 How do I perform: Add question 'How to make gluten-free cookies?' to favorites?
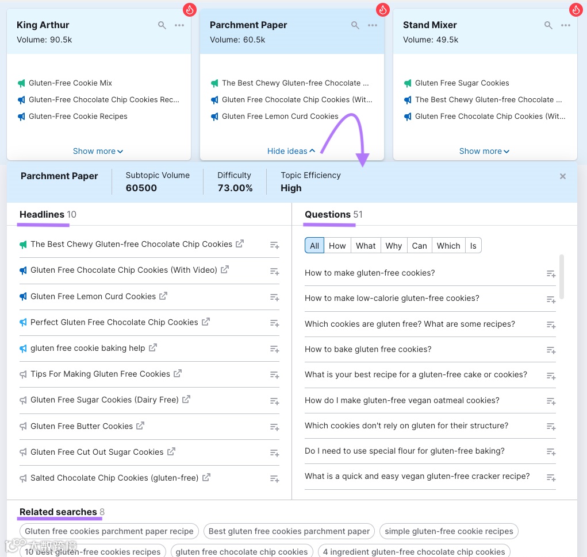551,274
